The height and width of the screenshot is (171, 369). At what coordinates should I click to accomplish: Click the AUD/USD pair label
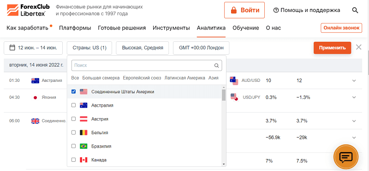pyautogui.click(x=251, y=80)
